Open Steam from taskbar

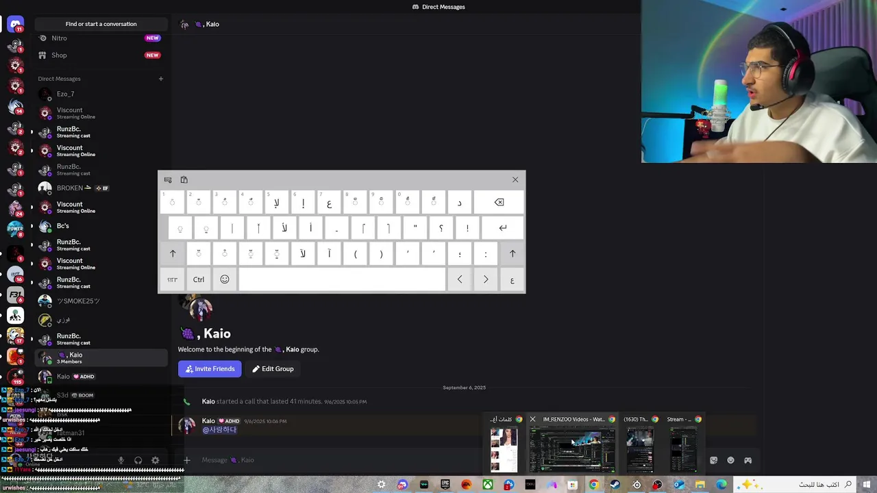pyautogui.click(x=615, y=485)
